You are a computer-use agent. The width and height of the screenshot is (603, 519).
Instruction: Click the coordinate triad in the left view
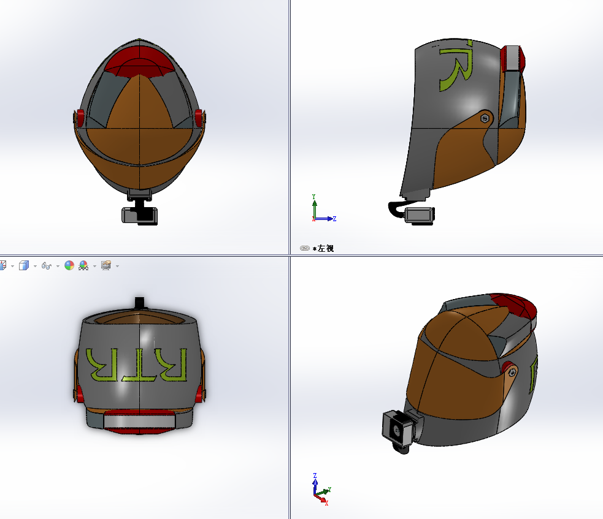(x=324, y=208)
